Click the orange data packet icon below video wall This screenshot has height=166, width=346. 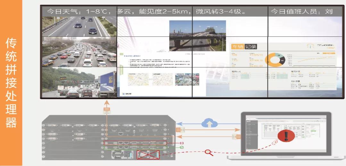[107, 110]
